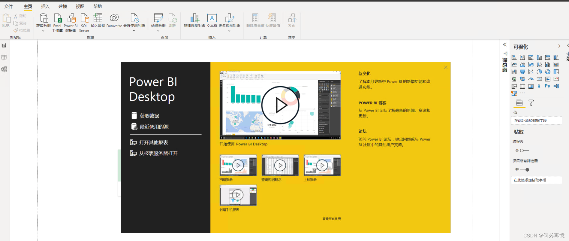This screenshot has width=569, height=241.
Task: Toggle the 保留所有筛选器 switch
Action: click(525, 170)
